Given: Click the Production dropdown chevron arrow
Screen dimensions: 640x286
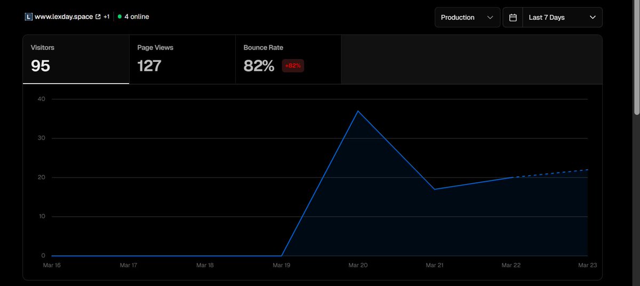Looking at the screenshot, I should (490, 18).
